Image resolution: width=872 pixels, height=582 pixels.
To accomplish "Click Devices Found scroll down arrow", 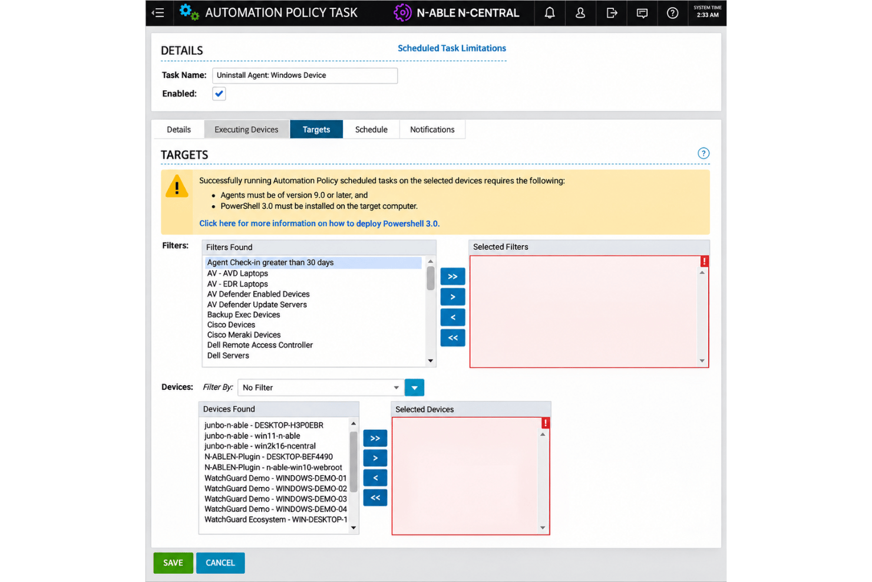I will click(x=354, y=528).
